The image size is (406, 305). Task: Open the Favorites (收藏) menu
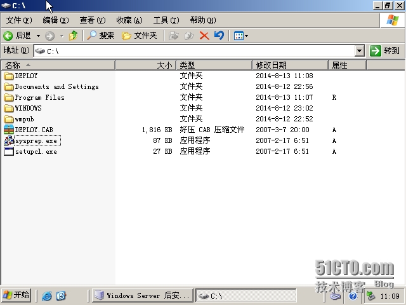pos(129,20)
